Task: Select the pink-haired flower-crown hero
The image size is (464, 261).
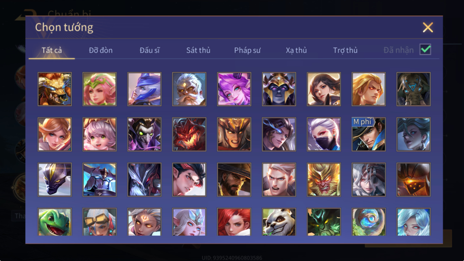Action: click(x=99, y=89)
